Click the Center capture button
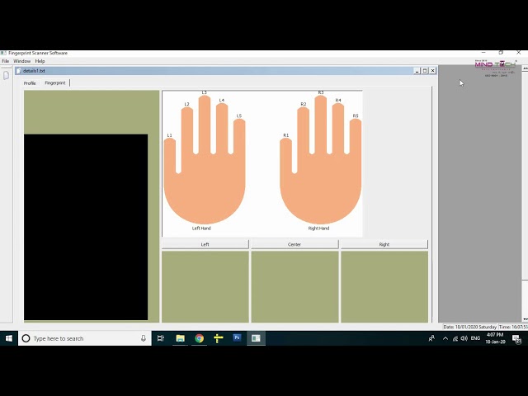The width and height of the screenshot is (528, 396). 295,244
